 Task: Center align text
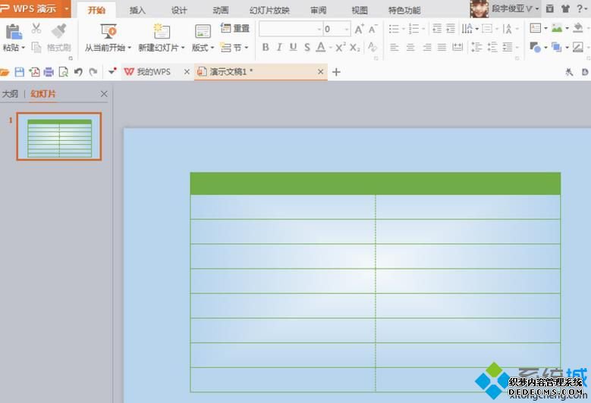click(x=410, y=48)
